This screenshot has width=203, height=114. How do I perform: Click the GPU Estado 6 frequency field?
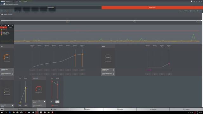point(75,70)
